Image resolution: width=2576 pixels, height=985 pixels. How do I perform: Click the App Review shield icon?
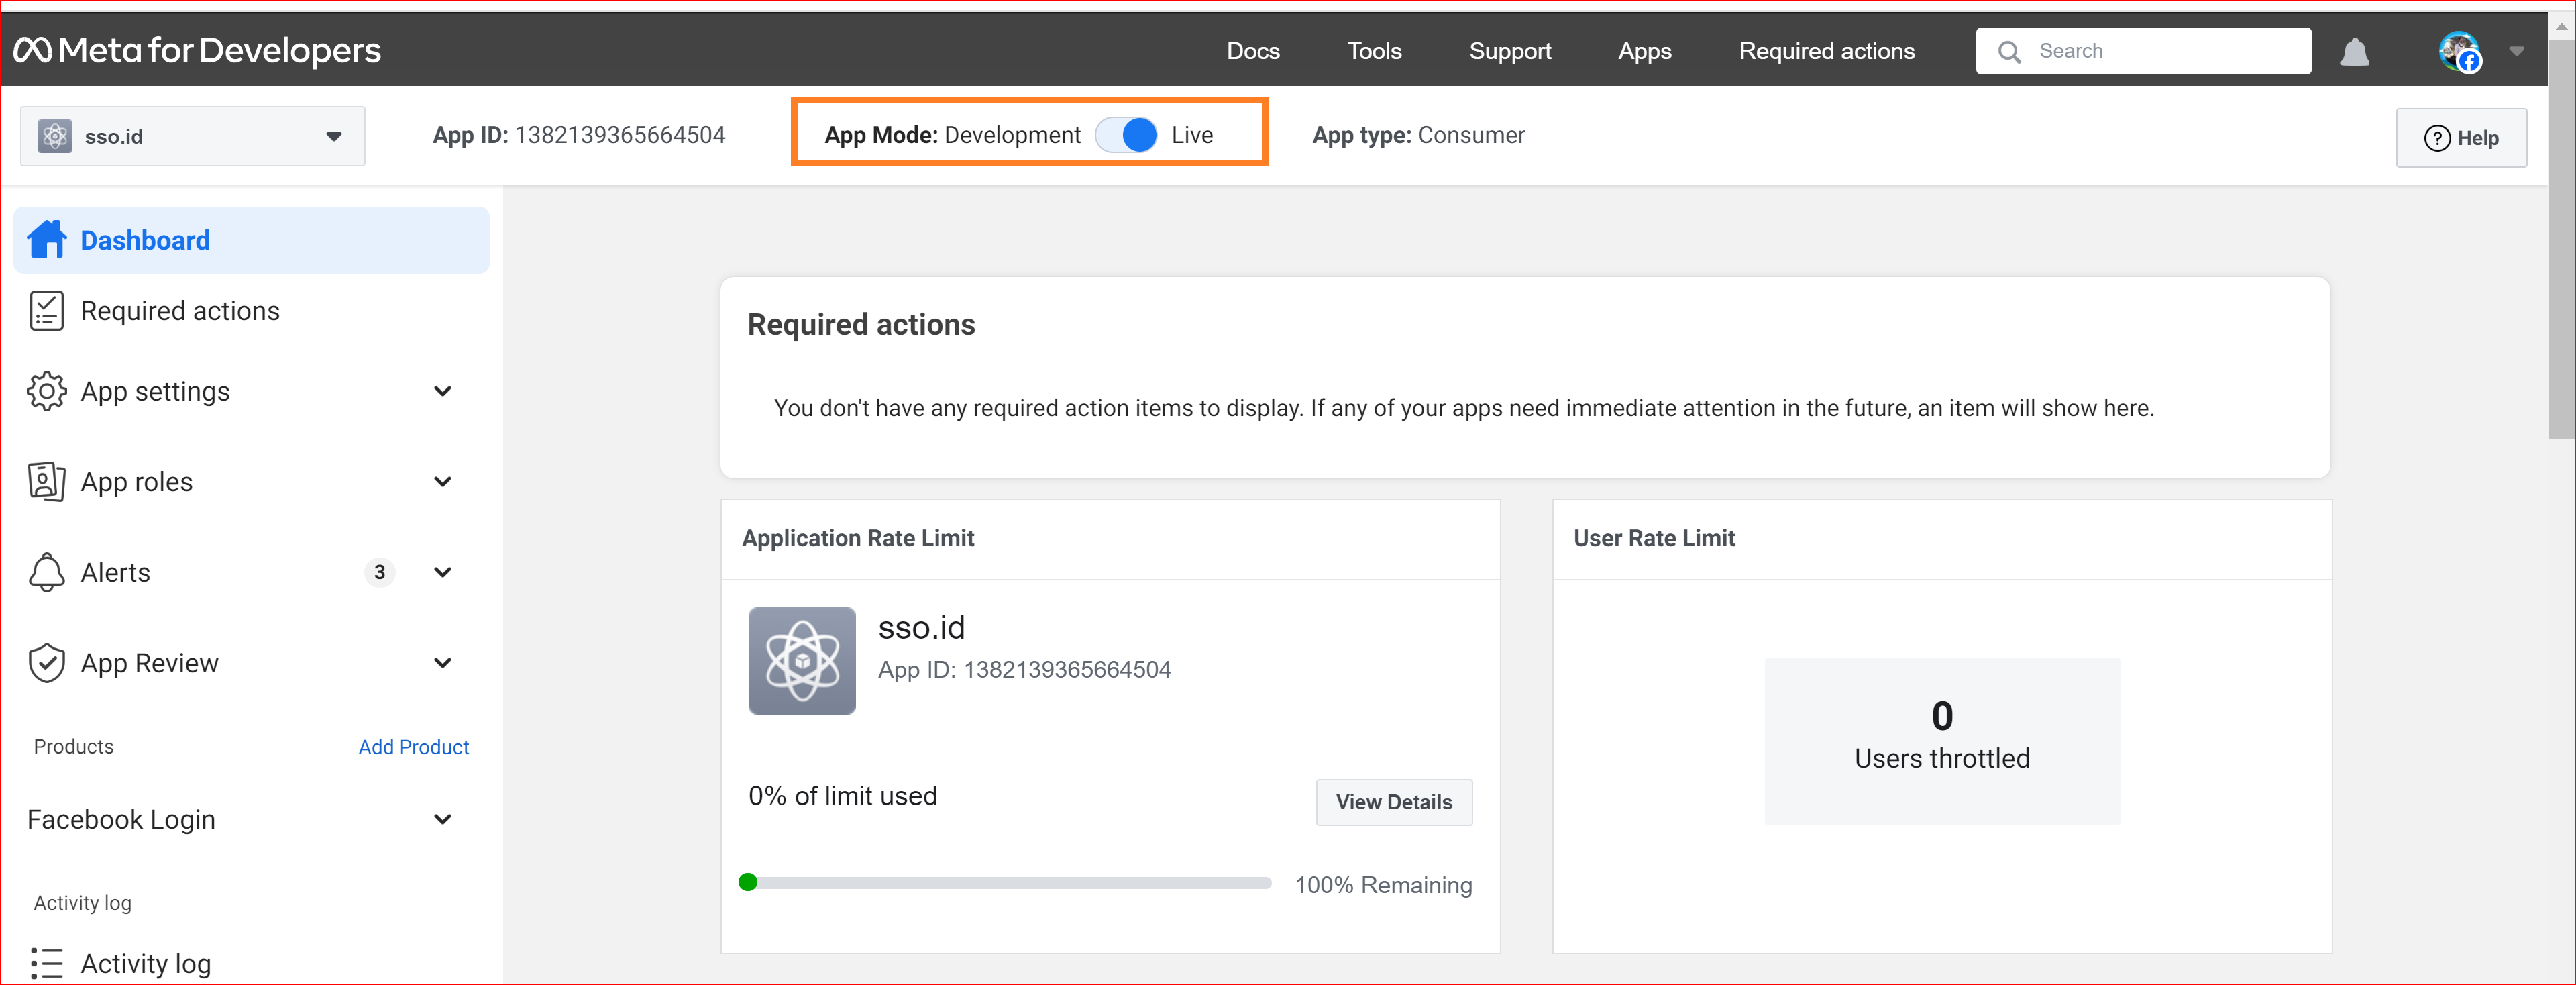tap(46, 663)
